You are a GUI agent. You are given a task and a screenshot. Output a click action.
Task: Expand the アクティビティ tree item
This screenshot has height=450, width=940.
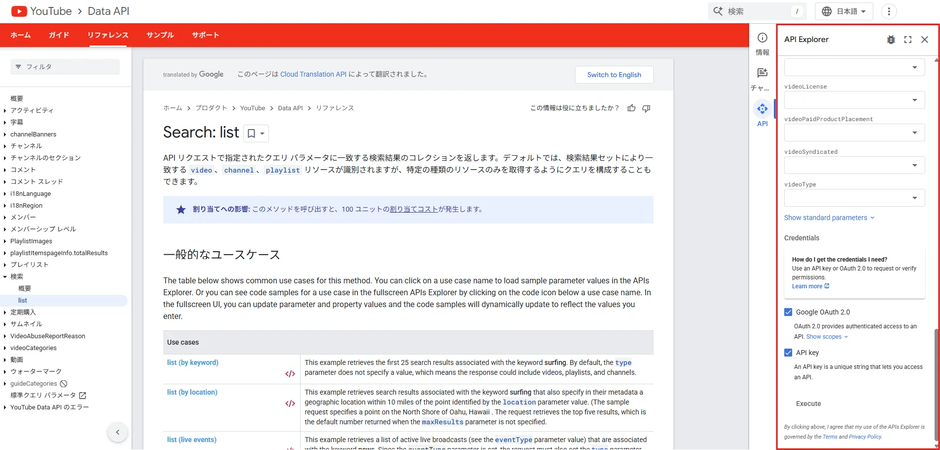5,111
